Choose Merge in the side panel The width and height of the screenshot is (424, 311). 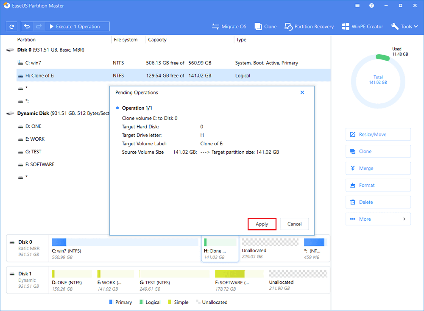click(378, 168)
